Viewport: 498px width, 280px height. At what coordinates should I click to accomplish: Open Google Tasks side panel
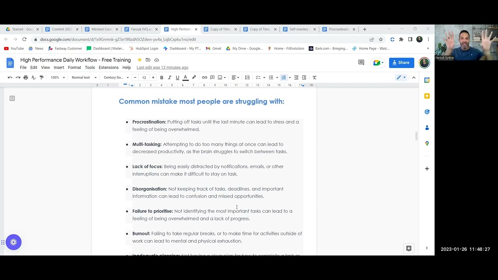pos(427,112)
